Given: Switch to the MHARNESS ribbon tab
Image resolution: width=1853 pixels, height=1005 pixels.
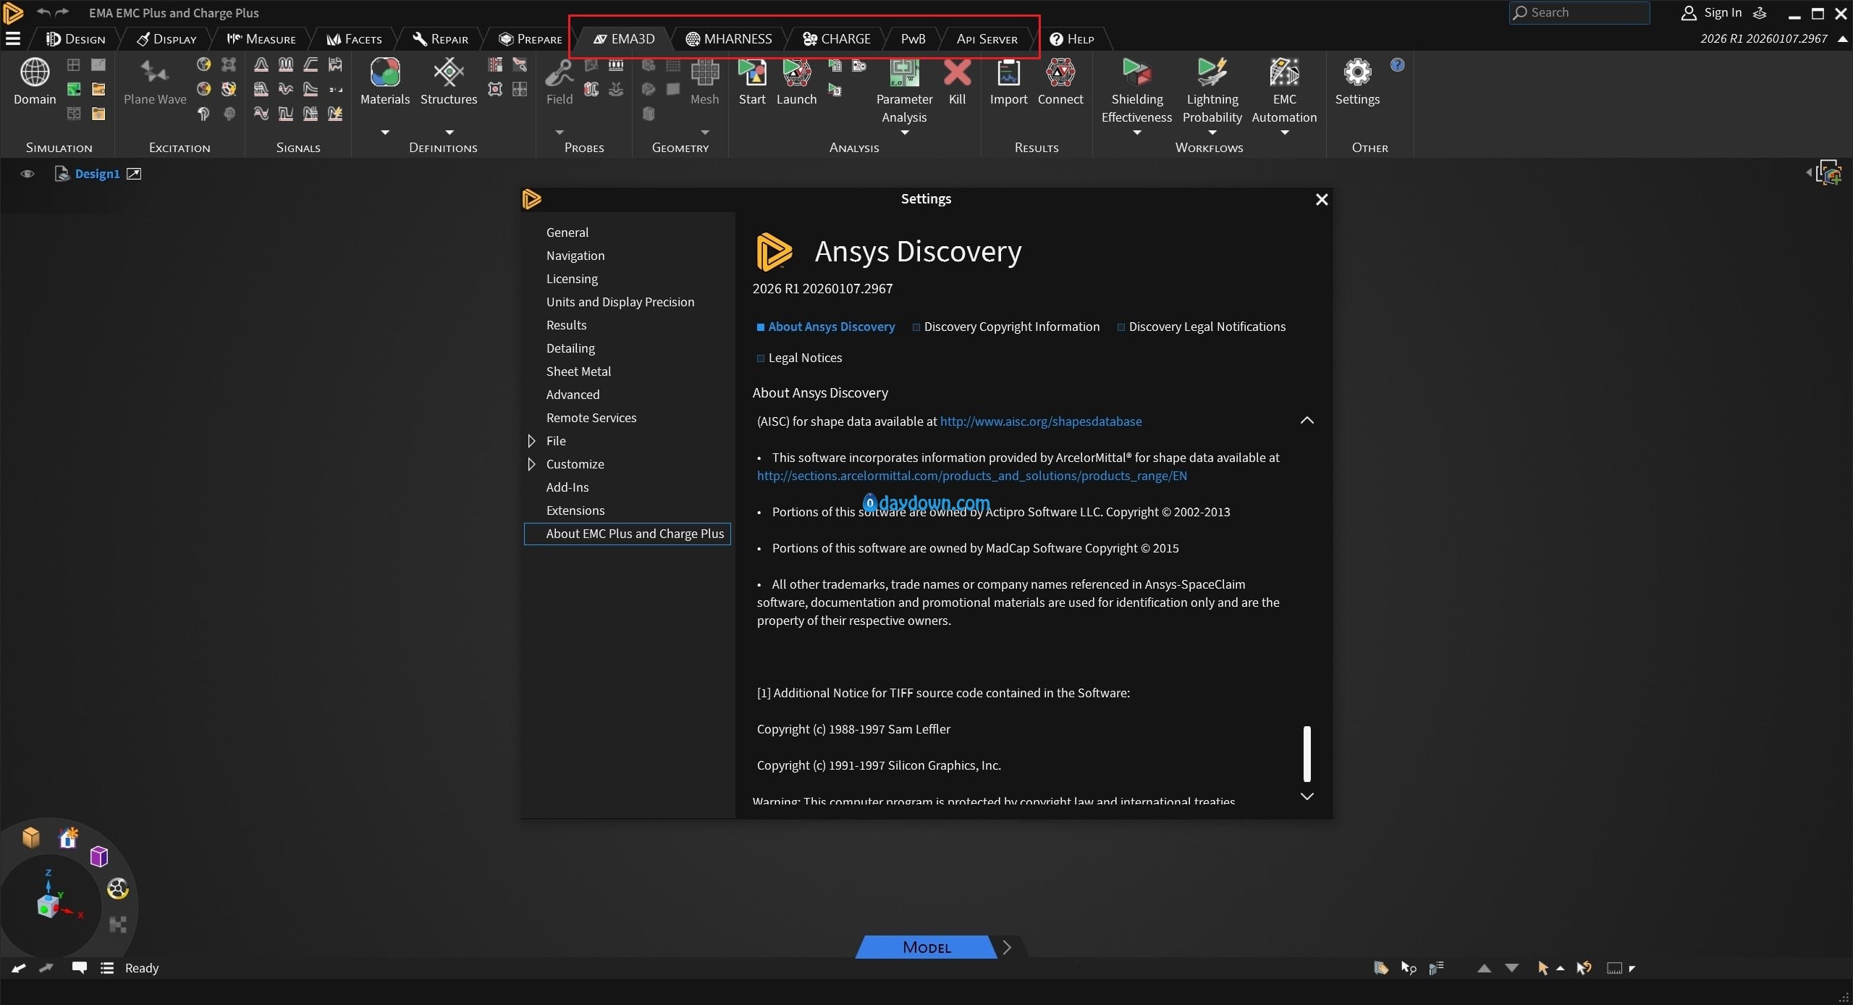Looking at the screenshot, I should tap(729, 39).
